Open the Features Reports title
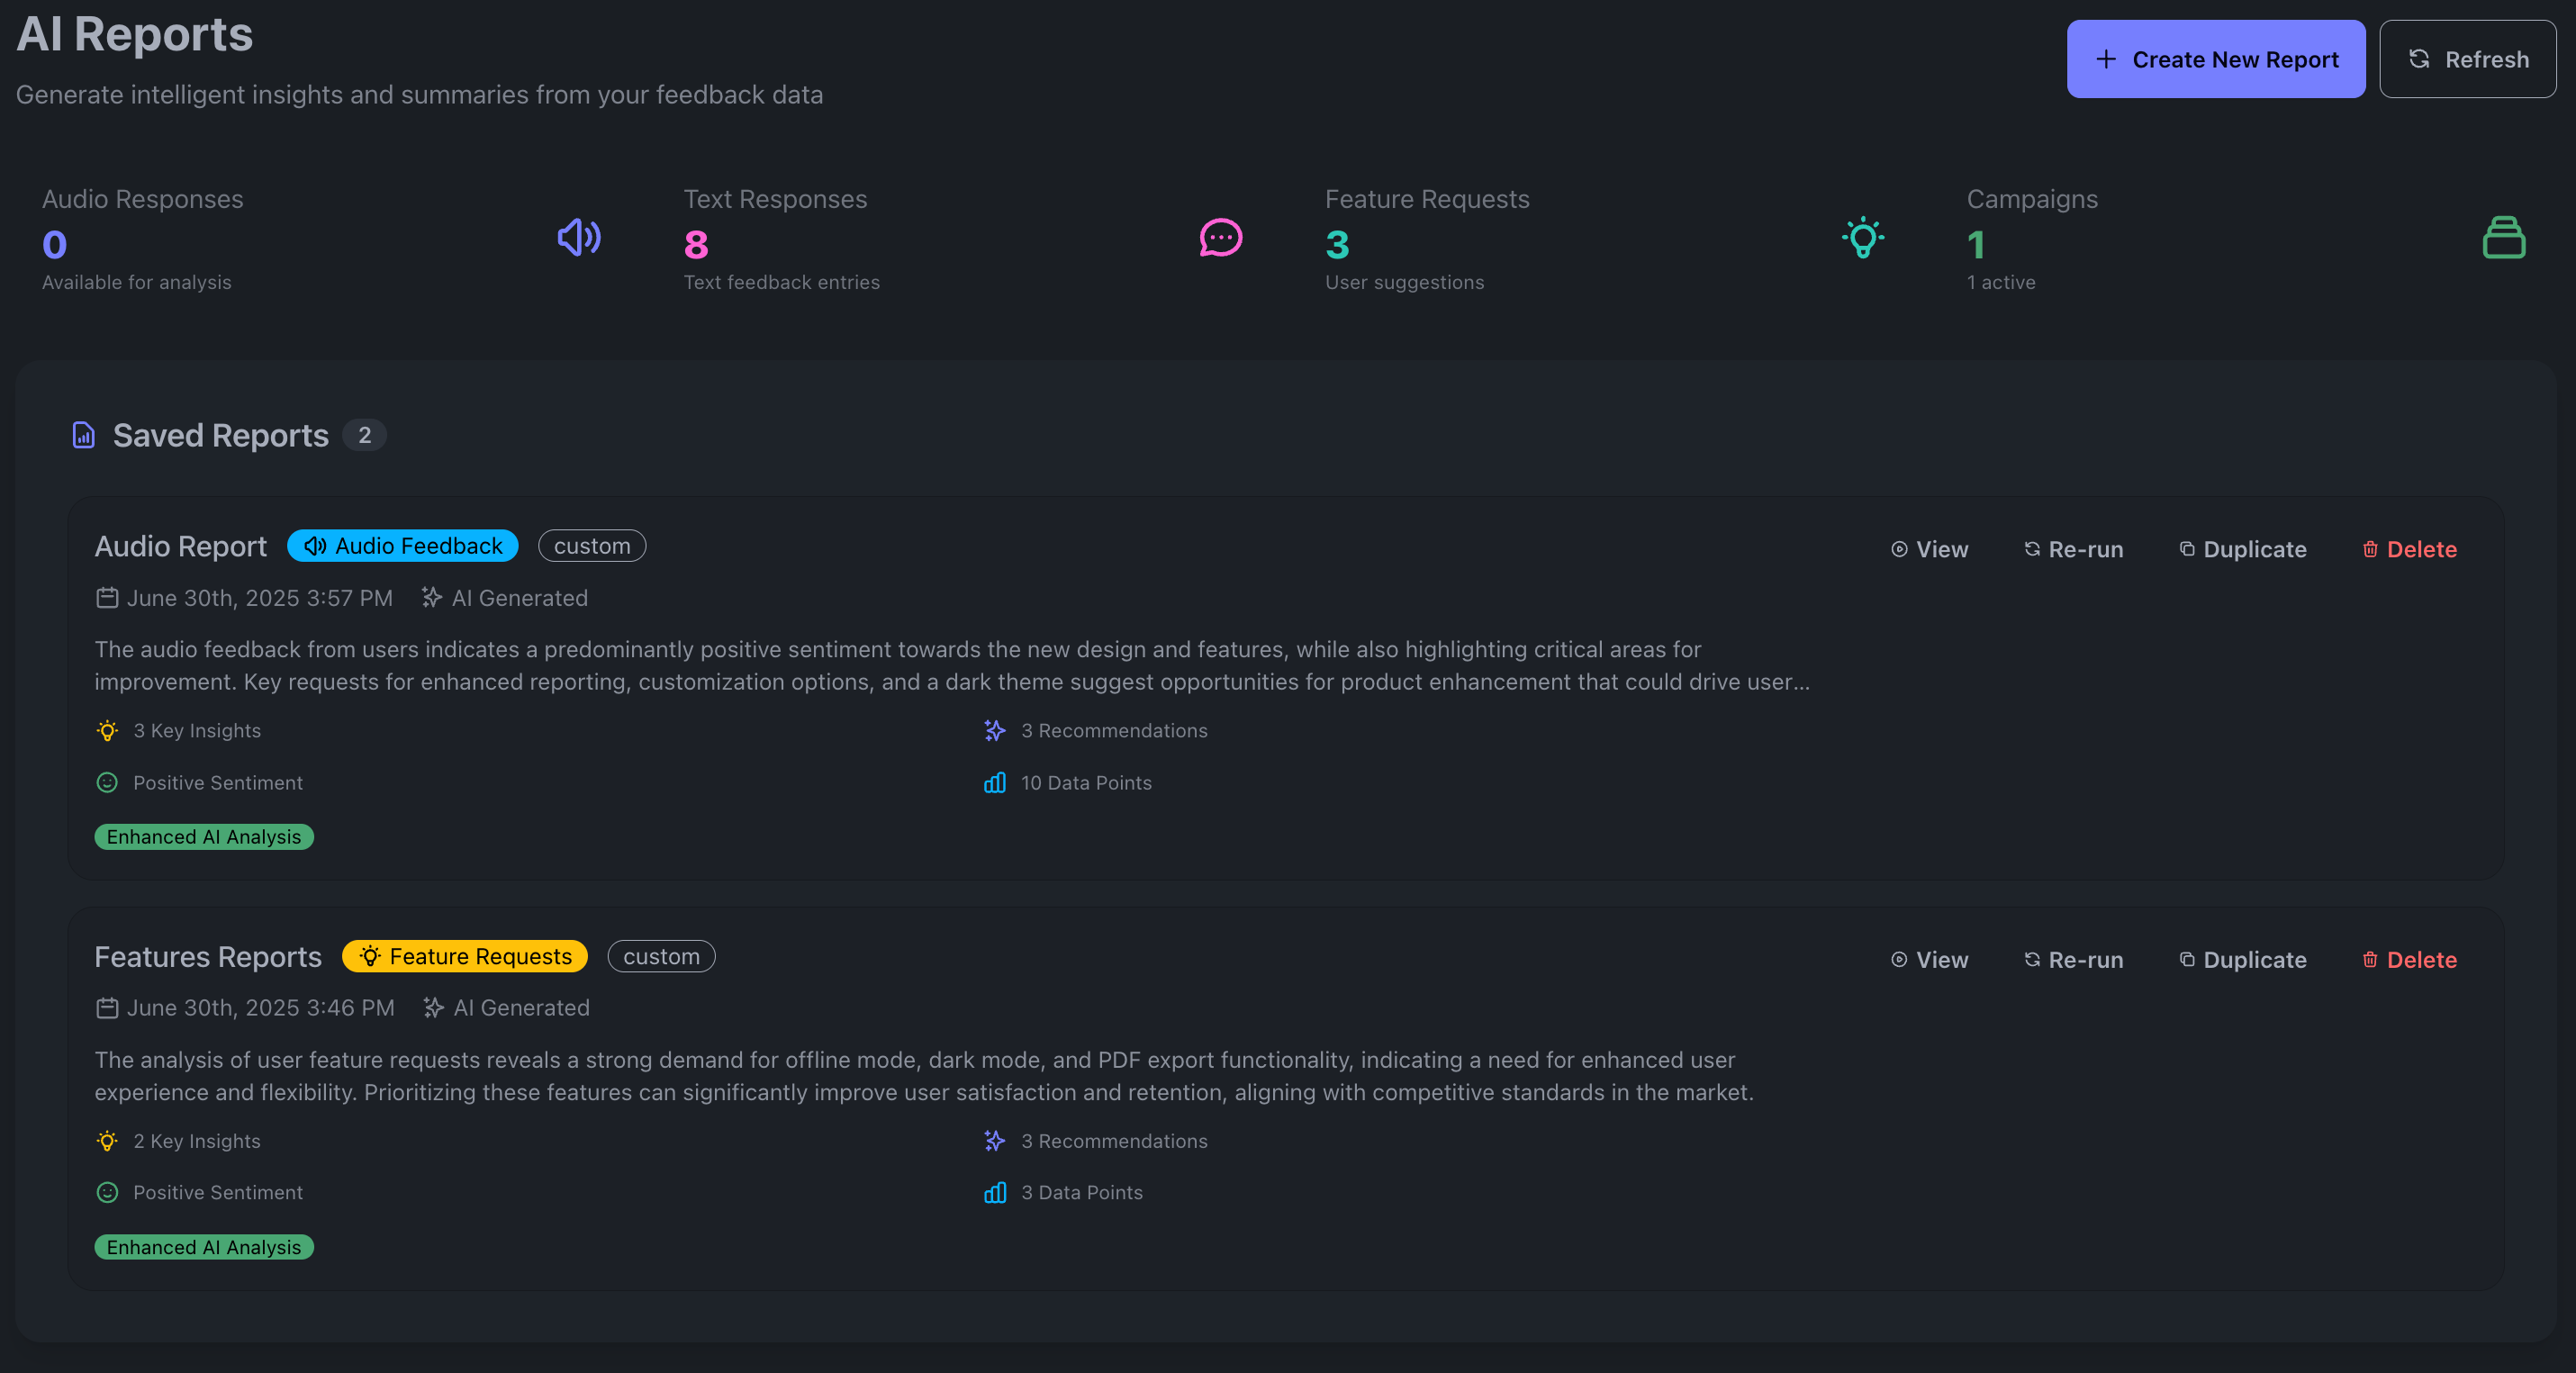 [208, 957]
